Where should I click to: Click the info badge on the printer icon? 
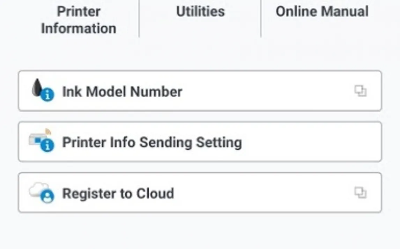(x=47, y=145)
